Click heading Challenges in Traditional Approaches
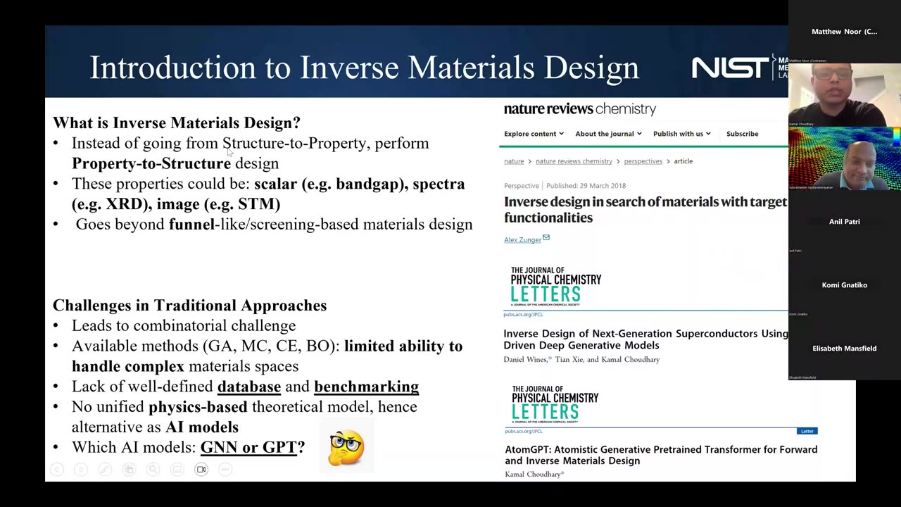901x507 pixels. pos(190,306)
